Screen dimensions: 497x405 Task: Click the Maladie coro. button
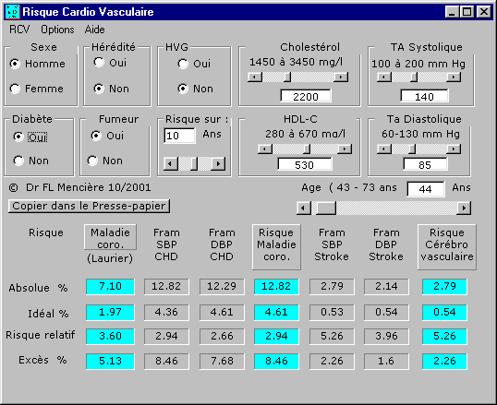click(110, 237)
